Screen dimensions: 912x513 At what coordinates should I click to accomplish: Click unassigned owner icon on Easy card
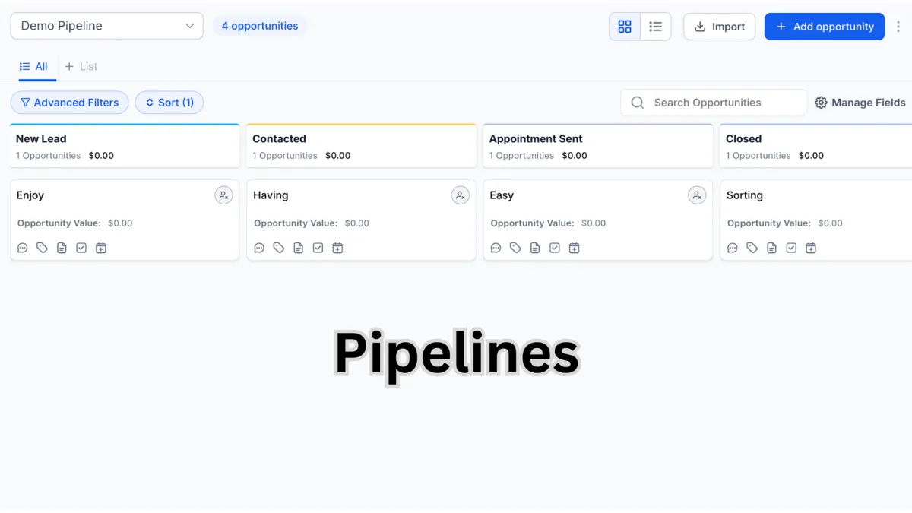click(697, 195)
